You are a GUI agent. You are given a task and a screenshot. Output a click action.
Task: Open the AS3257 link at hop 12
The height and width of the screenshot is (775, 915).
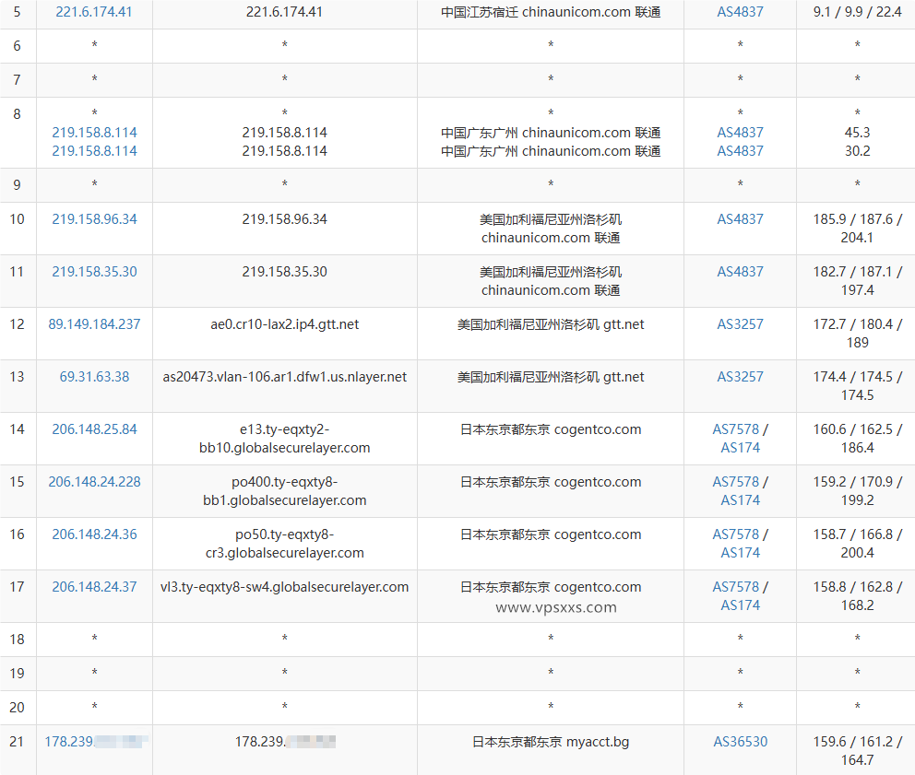pyautogui.click(x=739, y=323)
